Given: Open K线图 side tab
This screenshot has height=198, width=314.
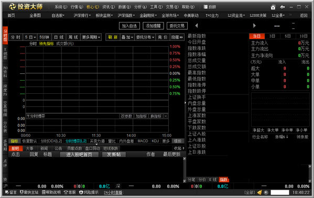Looking at the screenshot, I should click(5, 53).
